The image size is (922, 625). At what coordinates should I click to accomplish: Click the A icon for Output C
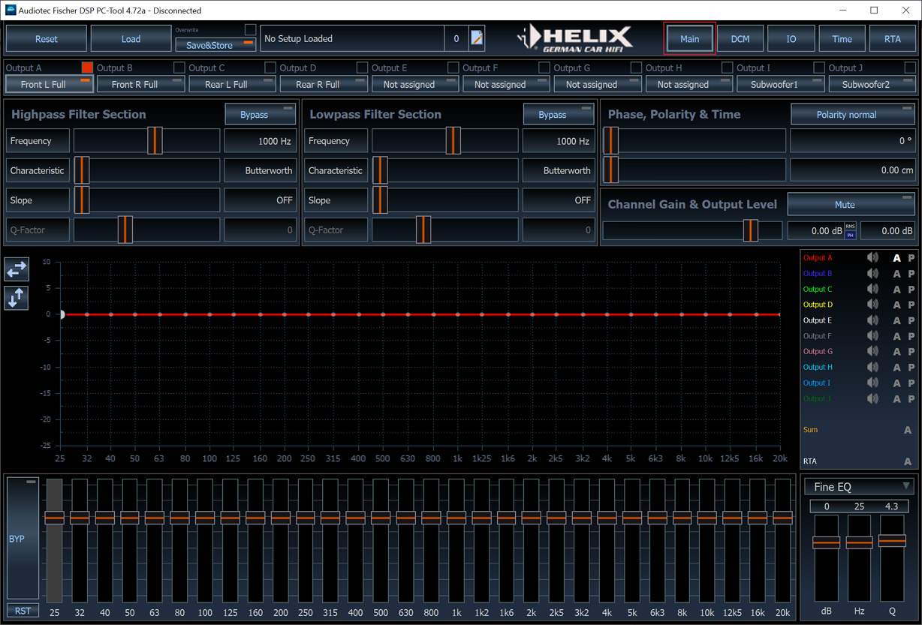point(896,290)
